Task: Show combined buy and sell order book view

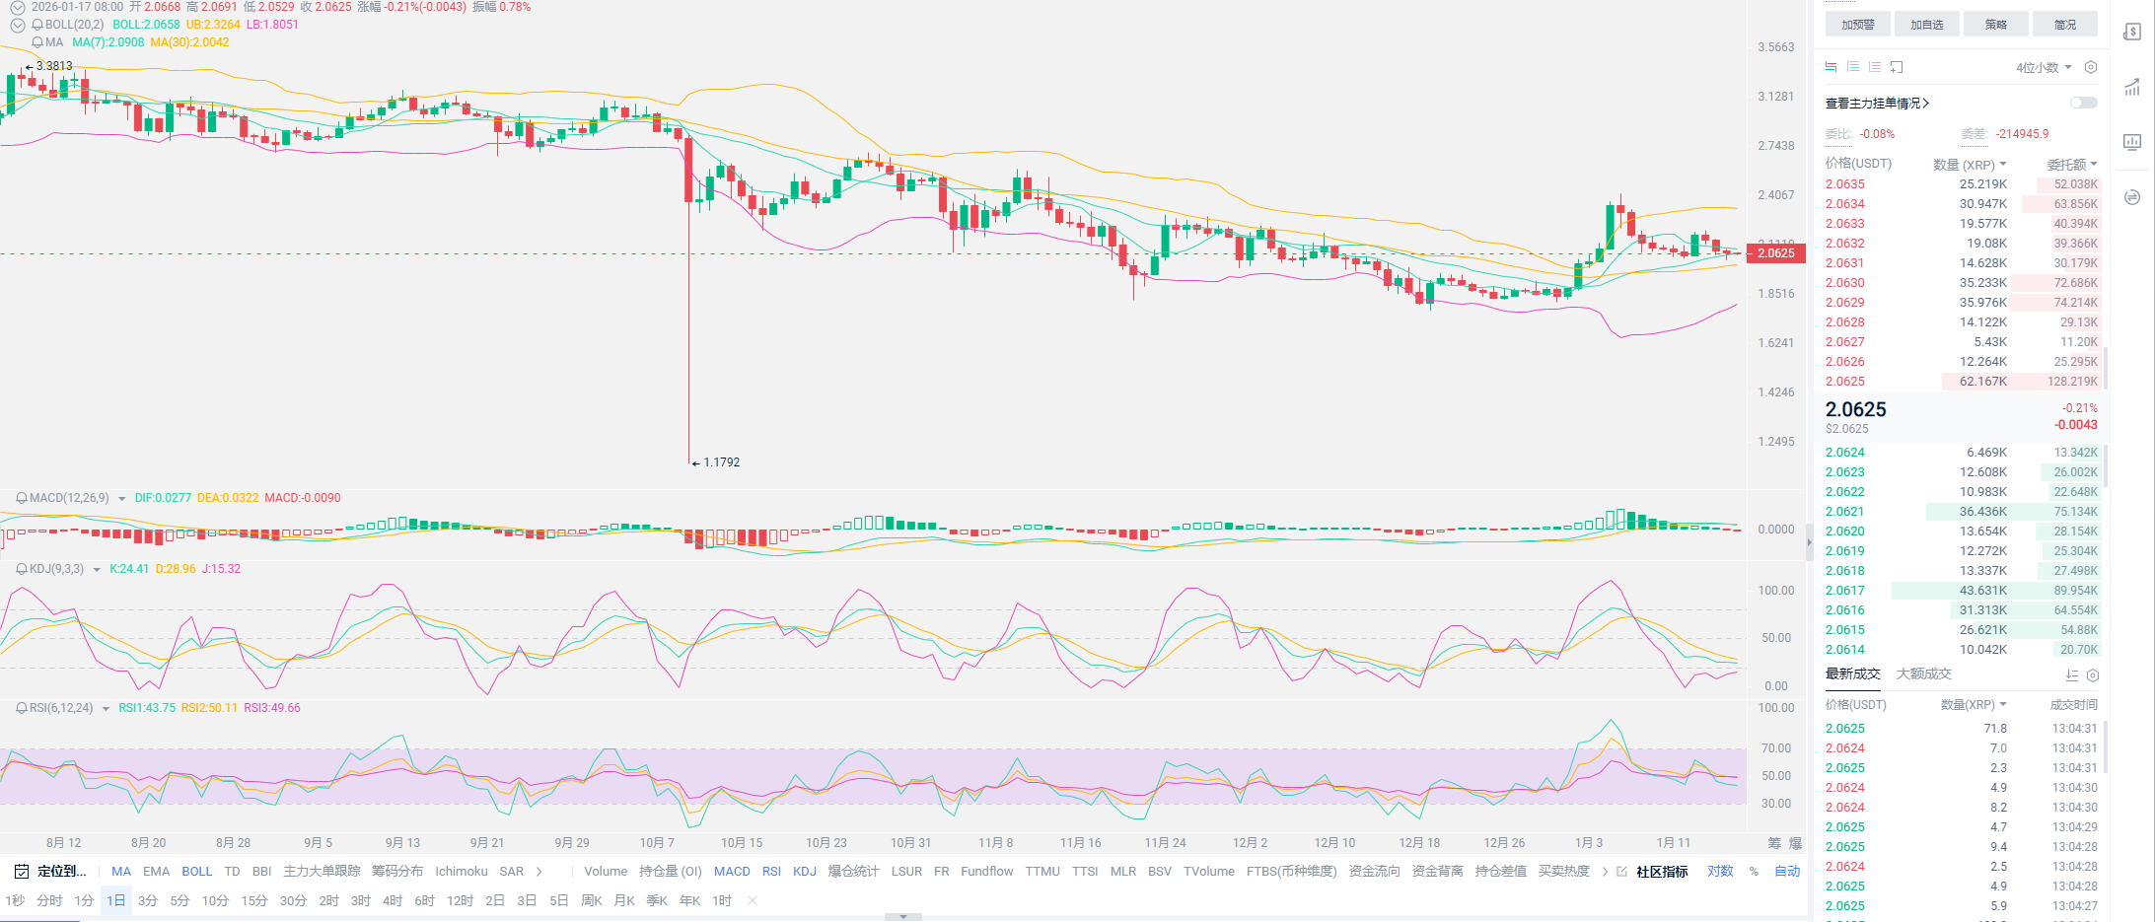Action: (x=1831, y=67)
